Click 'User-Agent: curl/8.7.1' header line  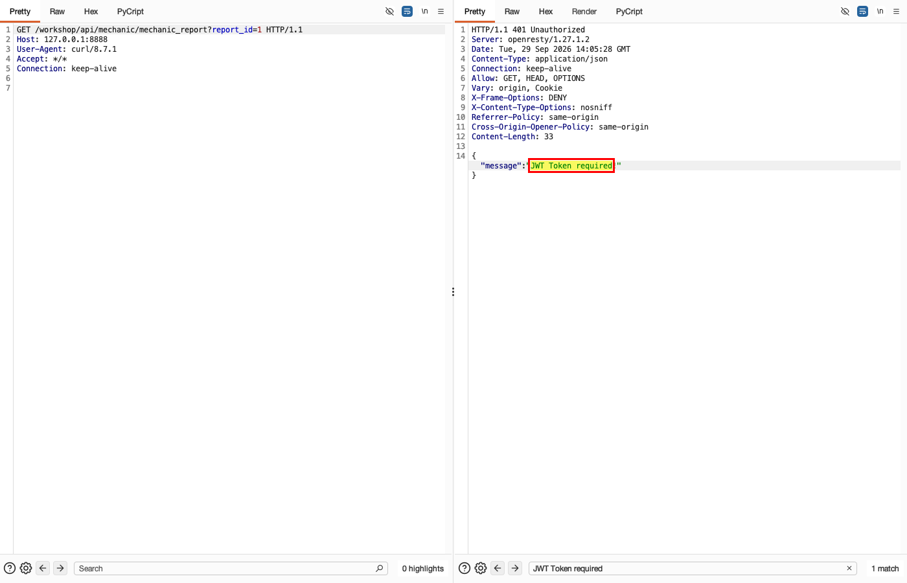click(x=67, y=49)
